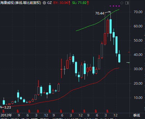Click the 60.00 price axis label
Image resolution: width=145 pixels, height=119 pixels.
(138, 26)
